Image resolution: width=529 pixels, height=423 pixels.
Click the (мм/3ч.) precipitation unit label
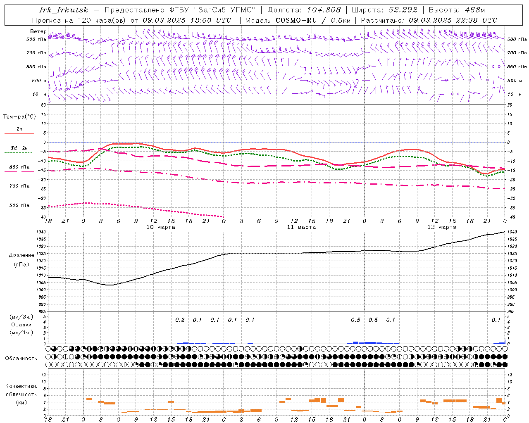point(21,317)
